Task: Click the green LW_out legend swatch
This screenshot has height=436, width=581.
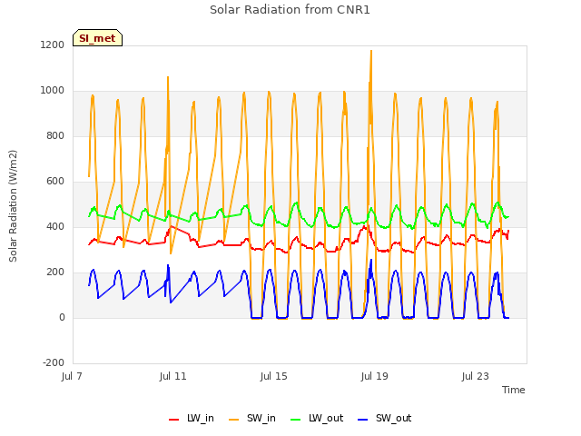Action: [x=295, y=420]
